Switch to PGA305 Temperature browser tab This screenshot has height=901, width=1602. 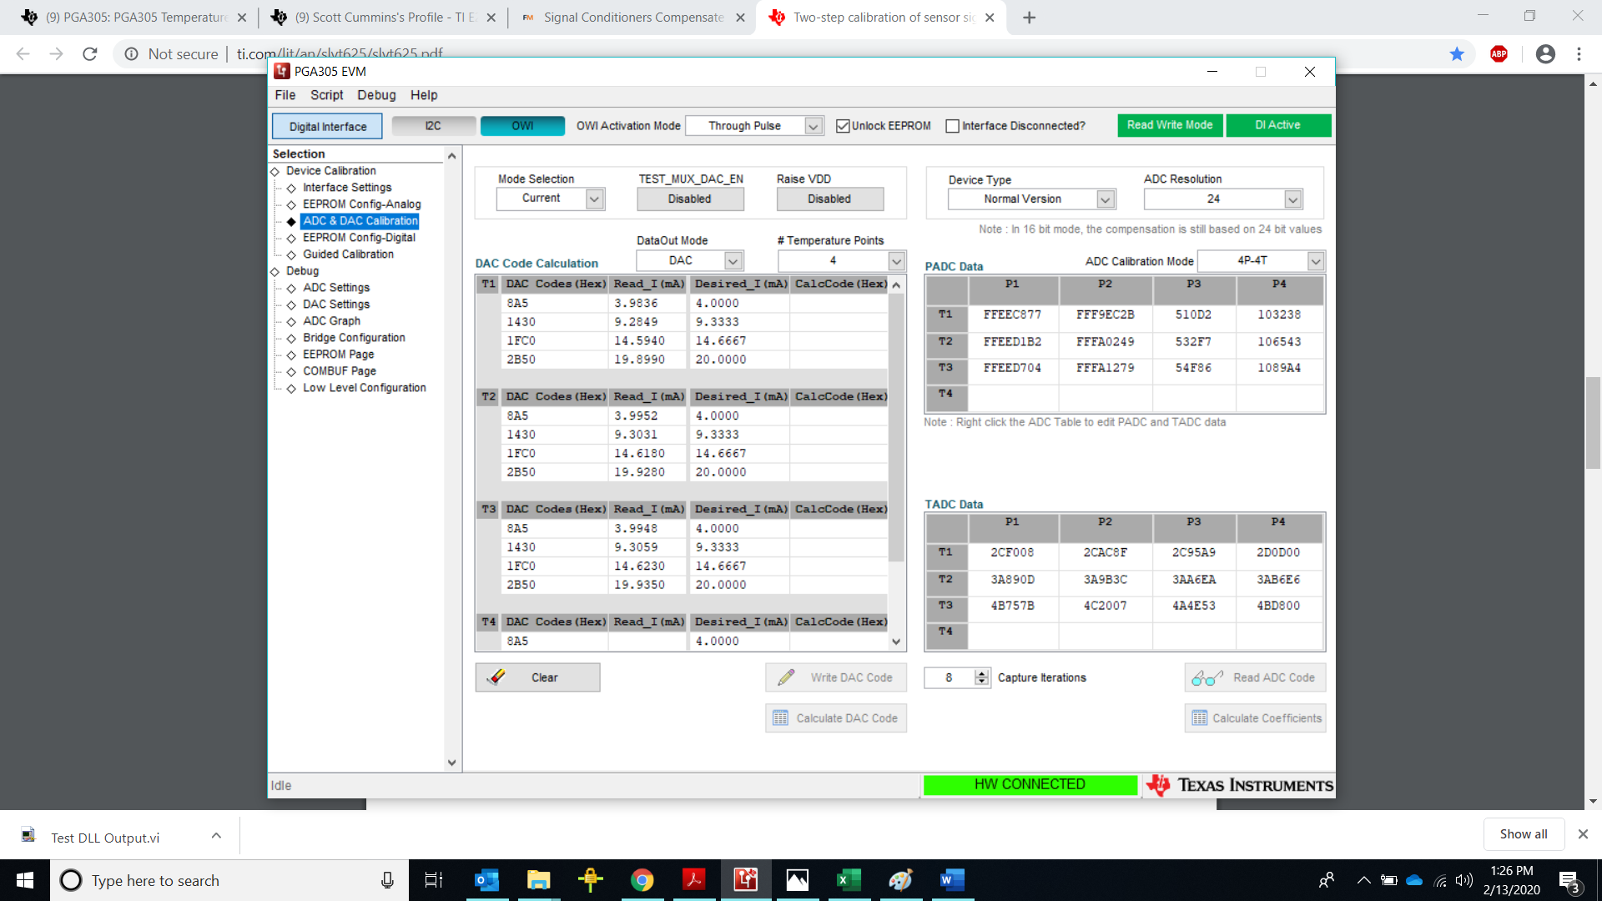click(133, 18)
